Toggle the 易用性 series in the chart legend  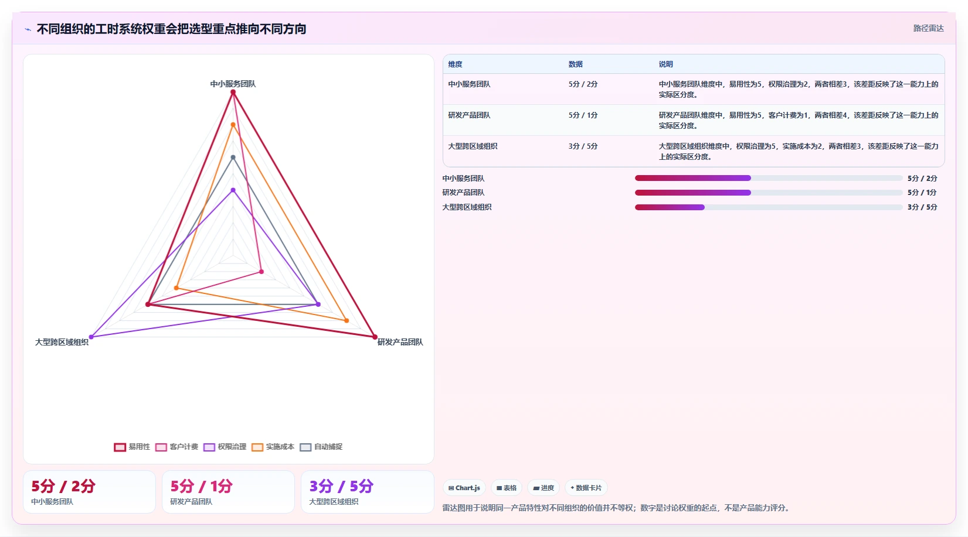(132, 447)
